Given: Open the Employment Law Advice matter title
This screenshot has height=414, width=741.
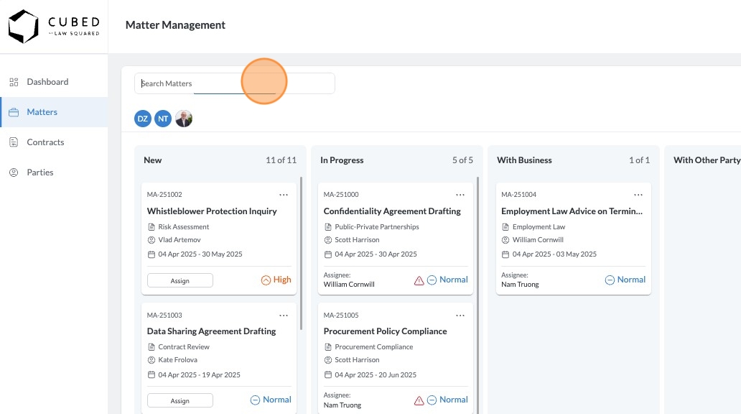Looking at the screenshot, I should point(572,211).
